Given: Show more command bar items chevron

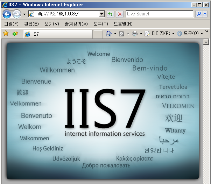Looking at the screenshot, I should tap(207, 31).
